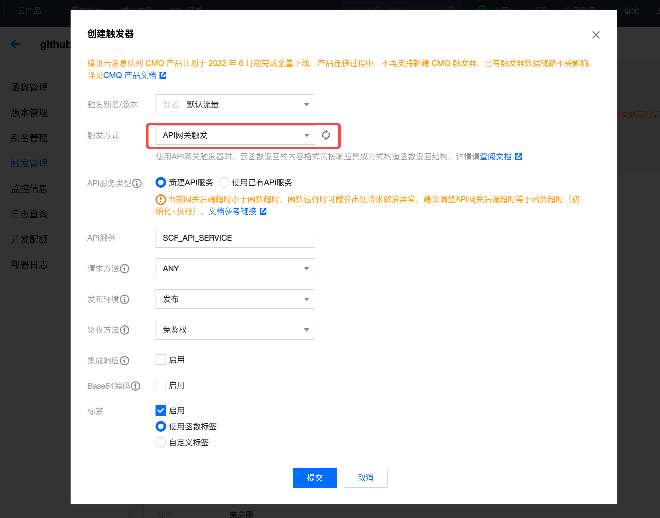The height and width of the screenshot is (518, 660).
Task: Open 触发管理 in the left sidebar
Action: (x=29, y=163)
